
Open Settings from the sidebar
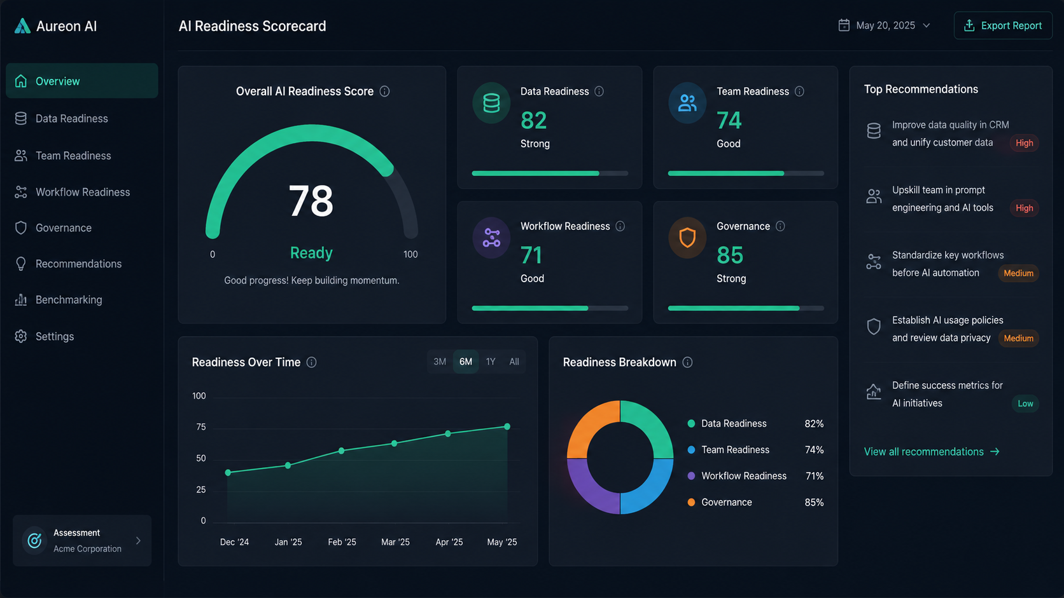82,336
